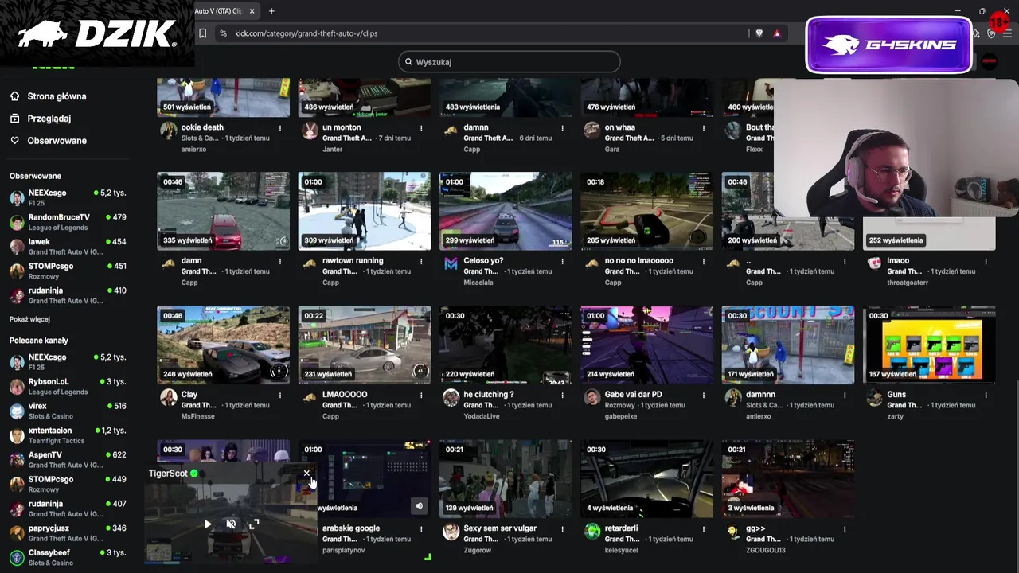The width and height of the screenshot is (1019, 573).
Task: Open Celoso yo? clip thumbnail
Action: (x=506, y=212)
